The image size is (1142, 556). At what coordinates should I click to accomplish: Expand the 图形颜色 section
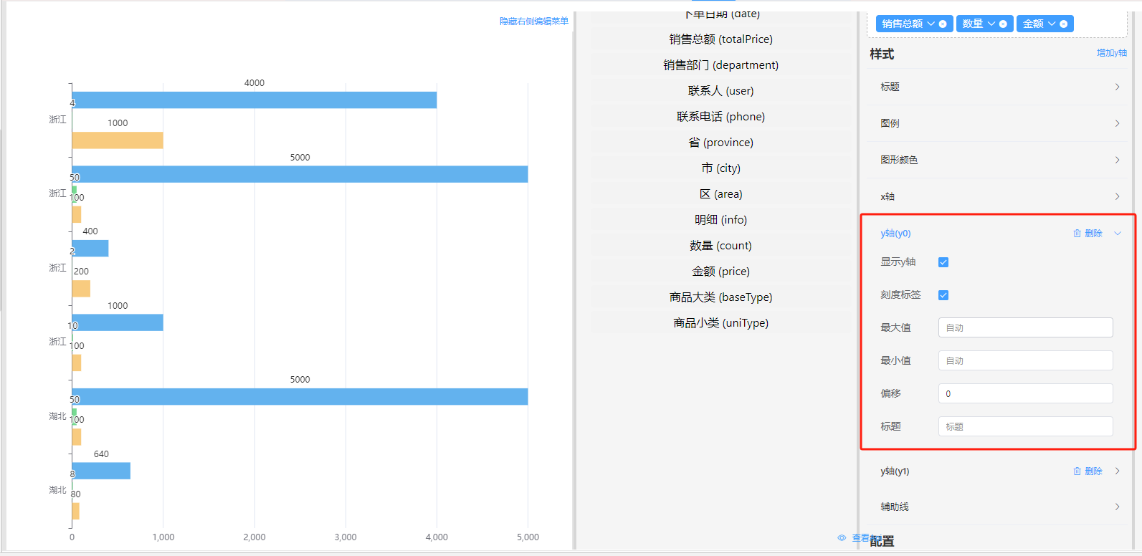[x=1116, y=160]
